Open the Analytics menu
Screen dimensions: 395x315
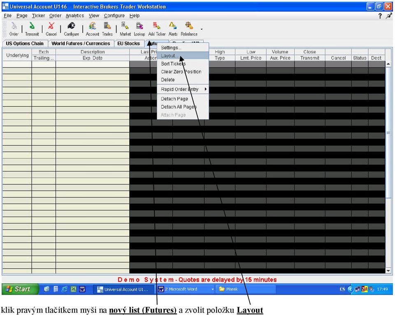click(x=75, y=16)
